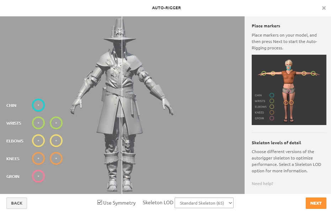The image size is (331, 211).
Task: Pick the pink Groin marker circle
Action: point(38,176)
